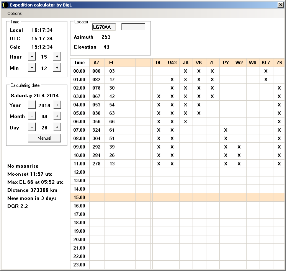Decrease the Hour value
Image resolution: width=286 pixels, height=271 pixels.
point(32,56)
